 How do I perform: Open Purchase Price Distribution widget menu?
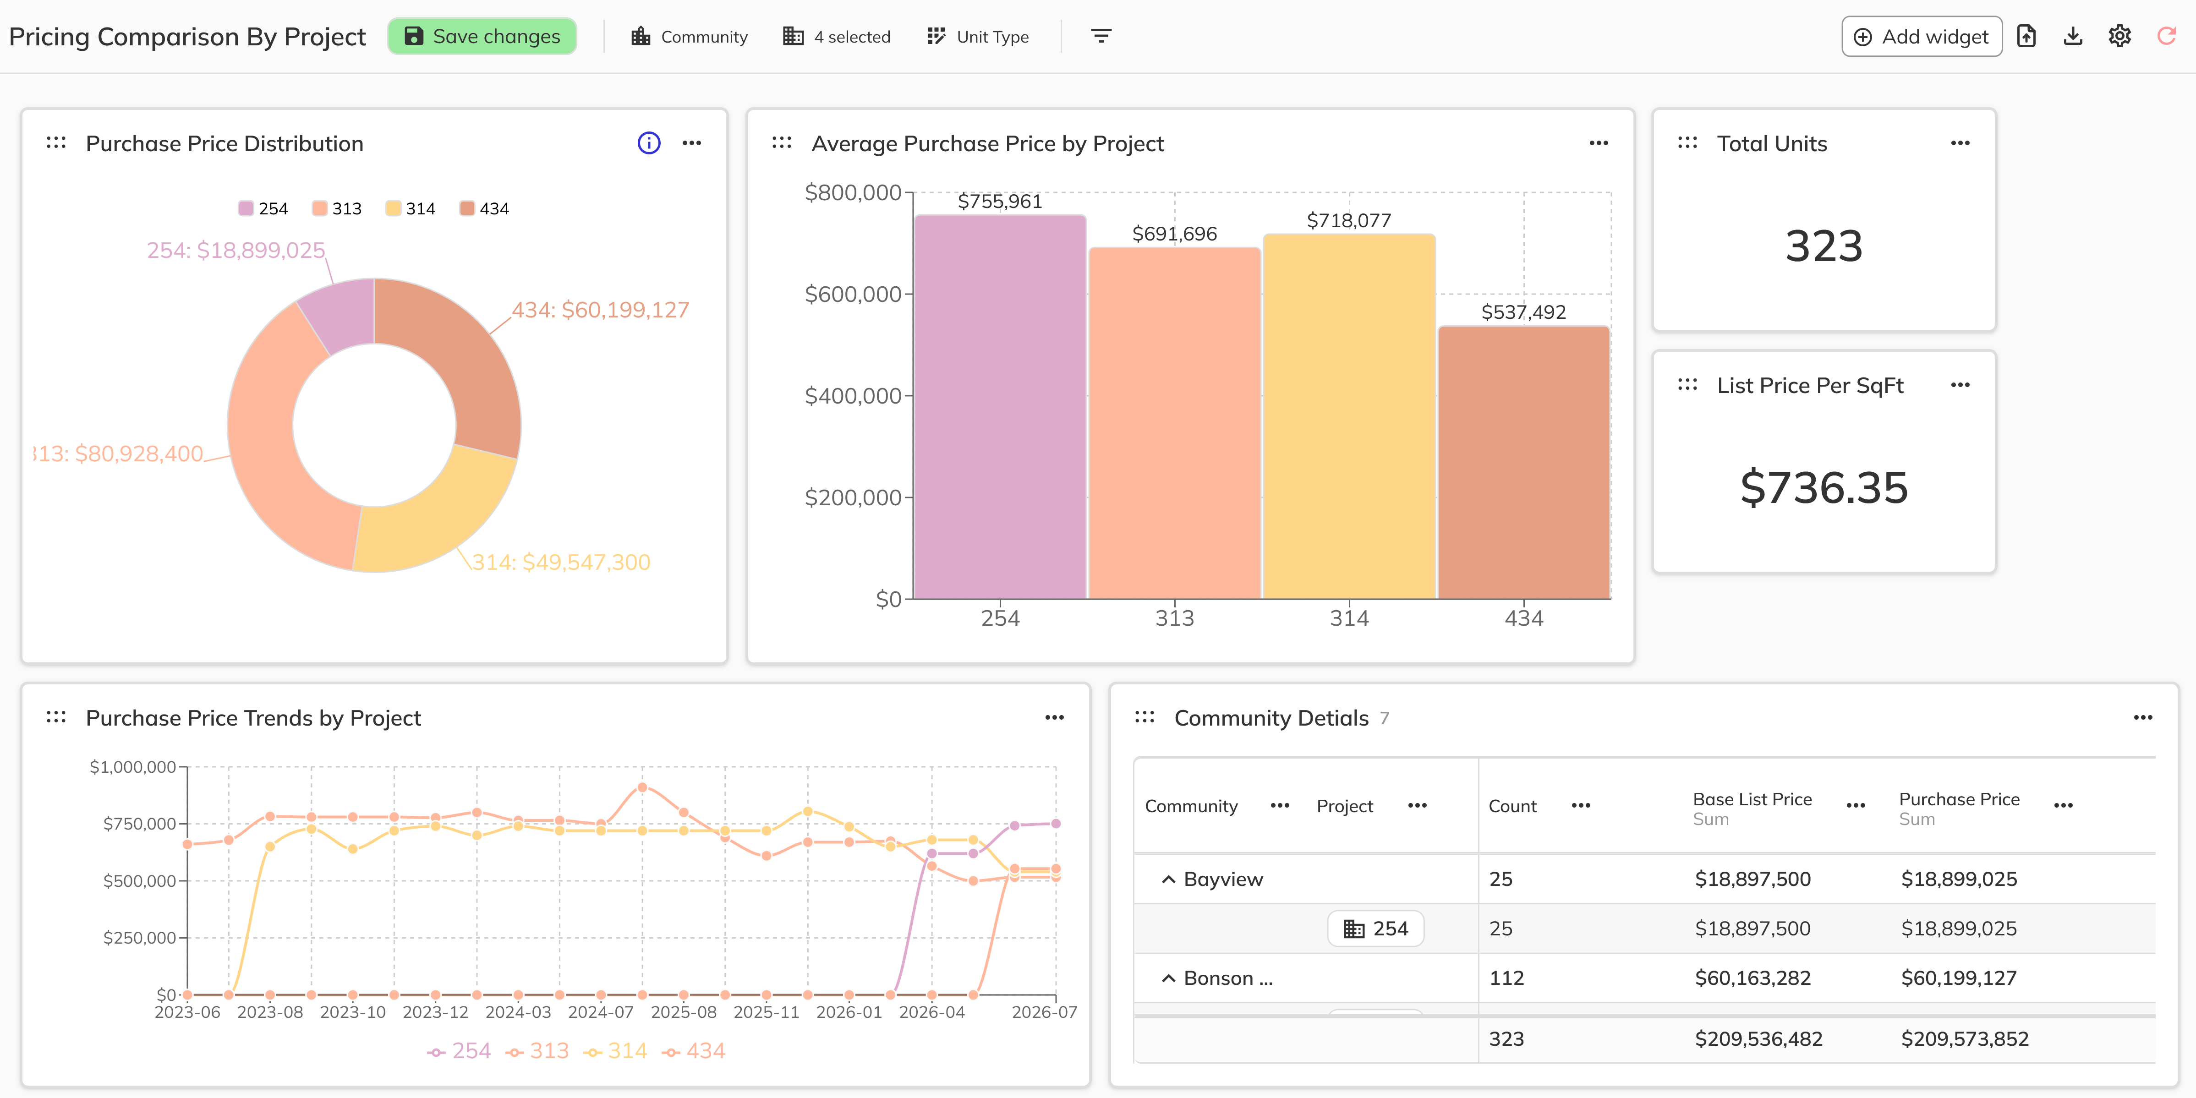tap(691, 143)
